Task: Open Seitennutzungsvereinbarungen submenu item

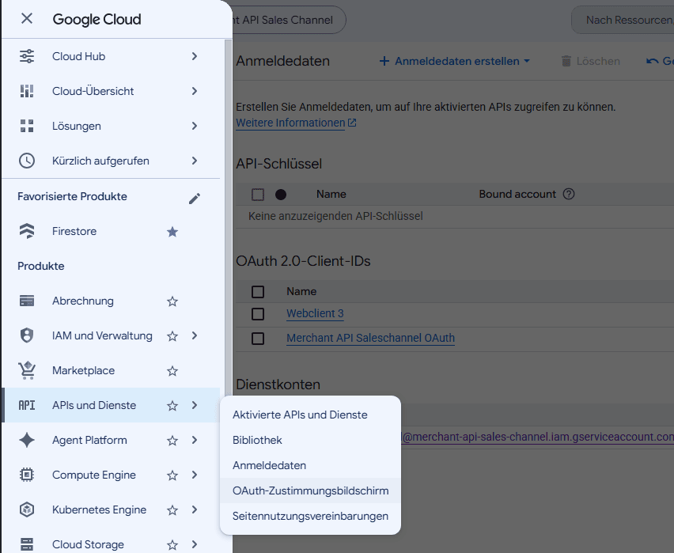Action: coord(310,516)
